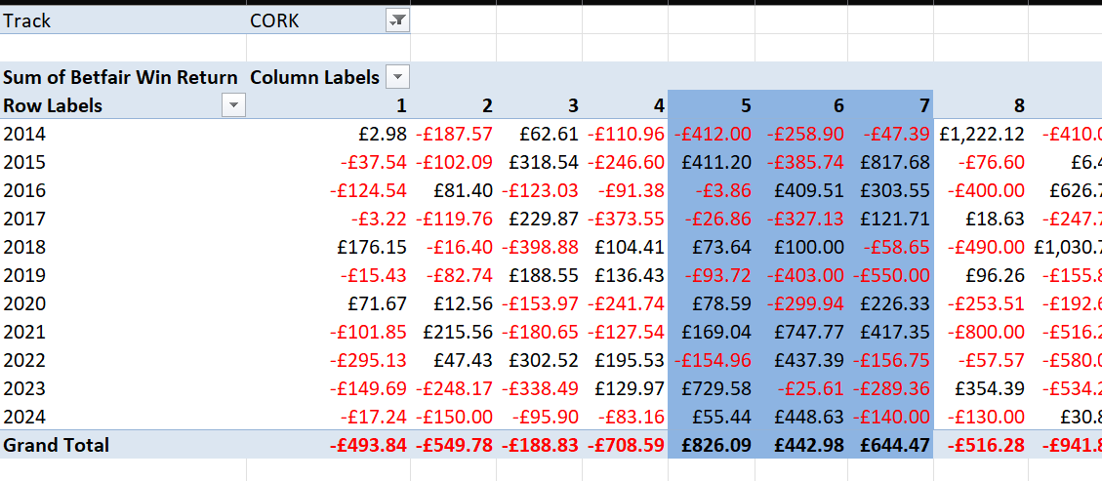The height and width of the screenshot is (481, 1102).
Task: Click the £817.68 cell
Action: pos(890,162)
